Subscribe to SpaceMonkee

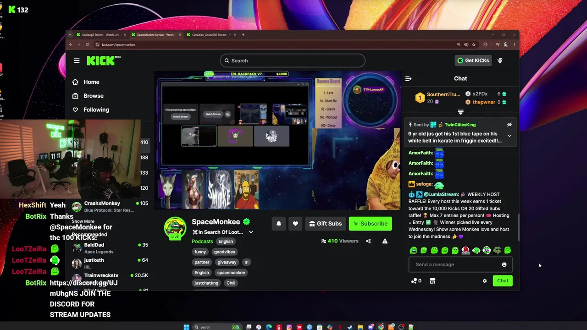370,224
